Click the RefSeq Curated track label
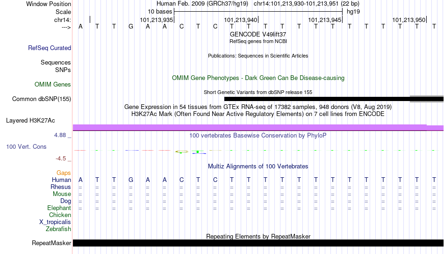 (50, 48)
